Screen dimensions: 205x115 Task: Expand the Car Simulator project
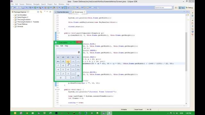coord(13,15)
